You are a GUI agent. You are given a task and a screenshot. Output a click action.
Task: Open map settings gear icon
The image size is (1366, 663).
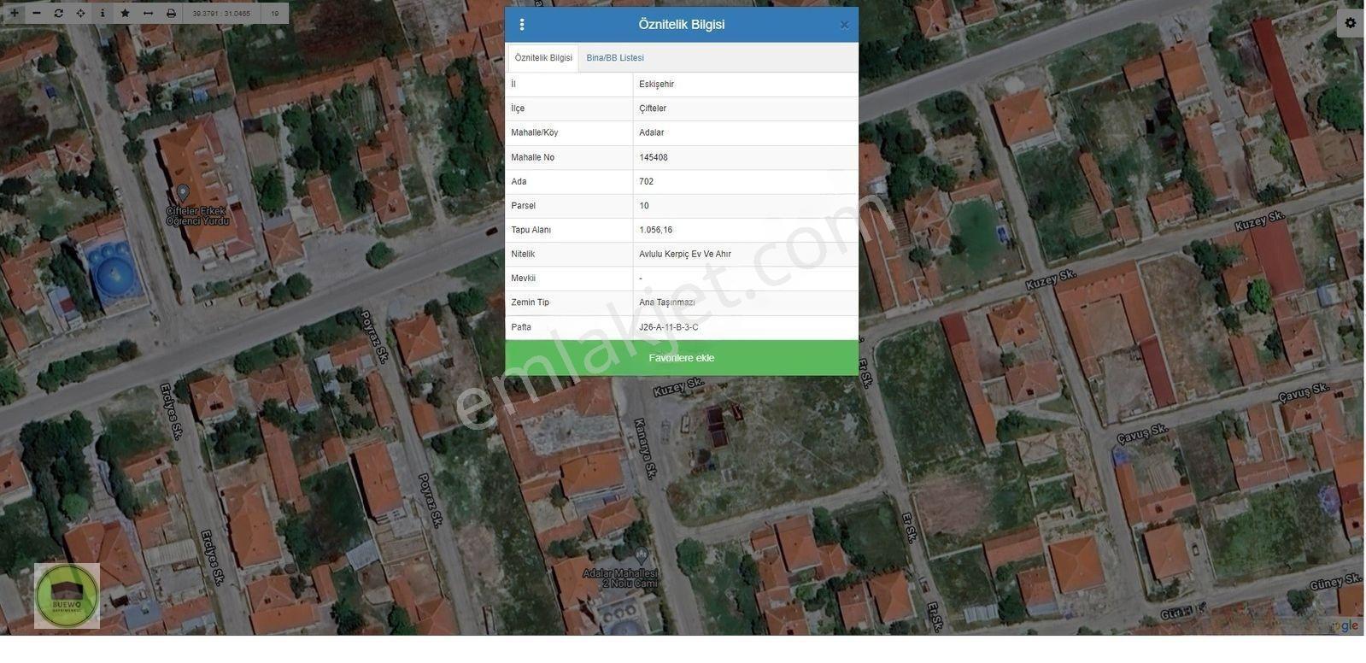(x=1351, y=23)
